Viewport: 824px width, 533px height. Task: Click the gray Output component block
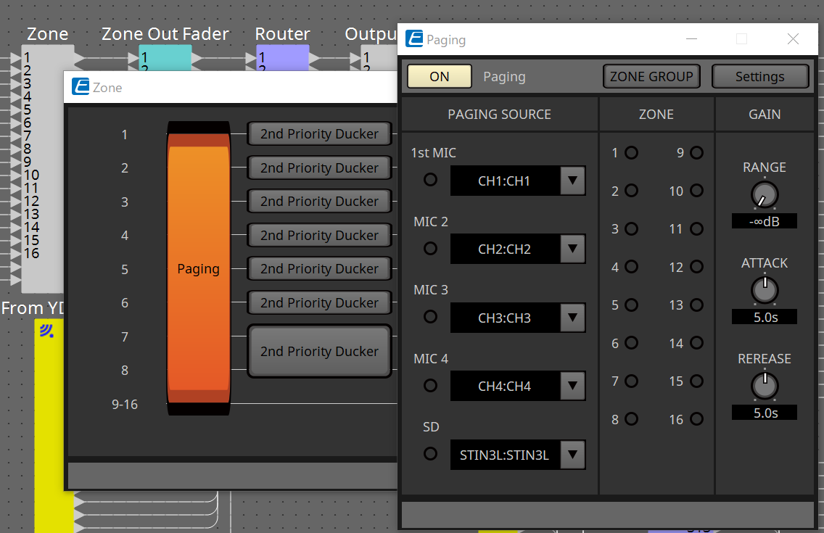(x=379, y=57)
